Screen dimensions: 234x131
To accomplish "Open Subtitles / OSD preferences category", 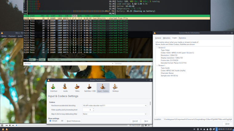I will point(90,88).
